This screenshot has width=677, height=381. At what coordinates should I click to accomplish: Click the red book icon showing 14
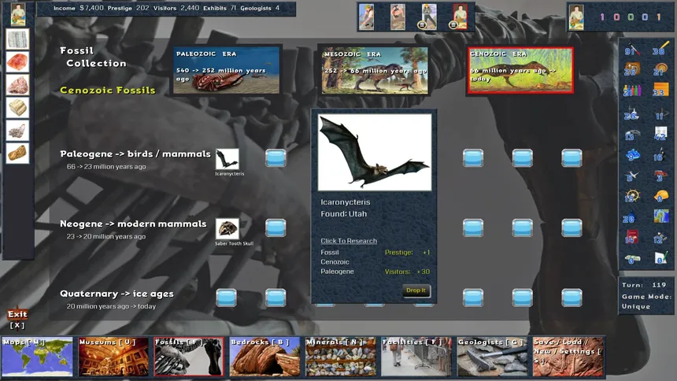click(631, 237)
